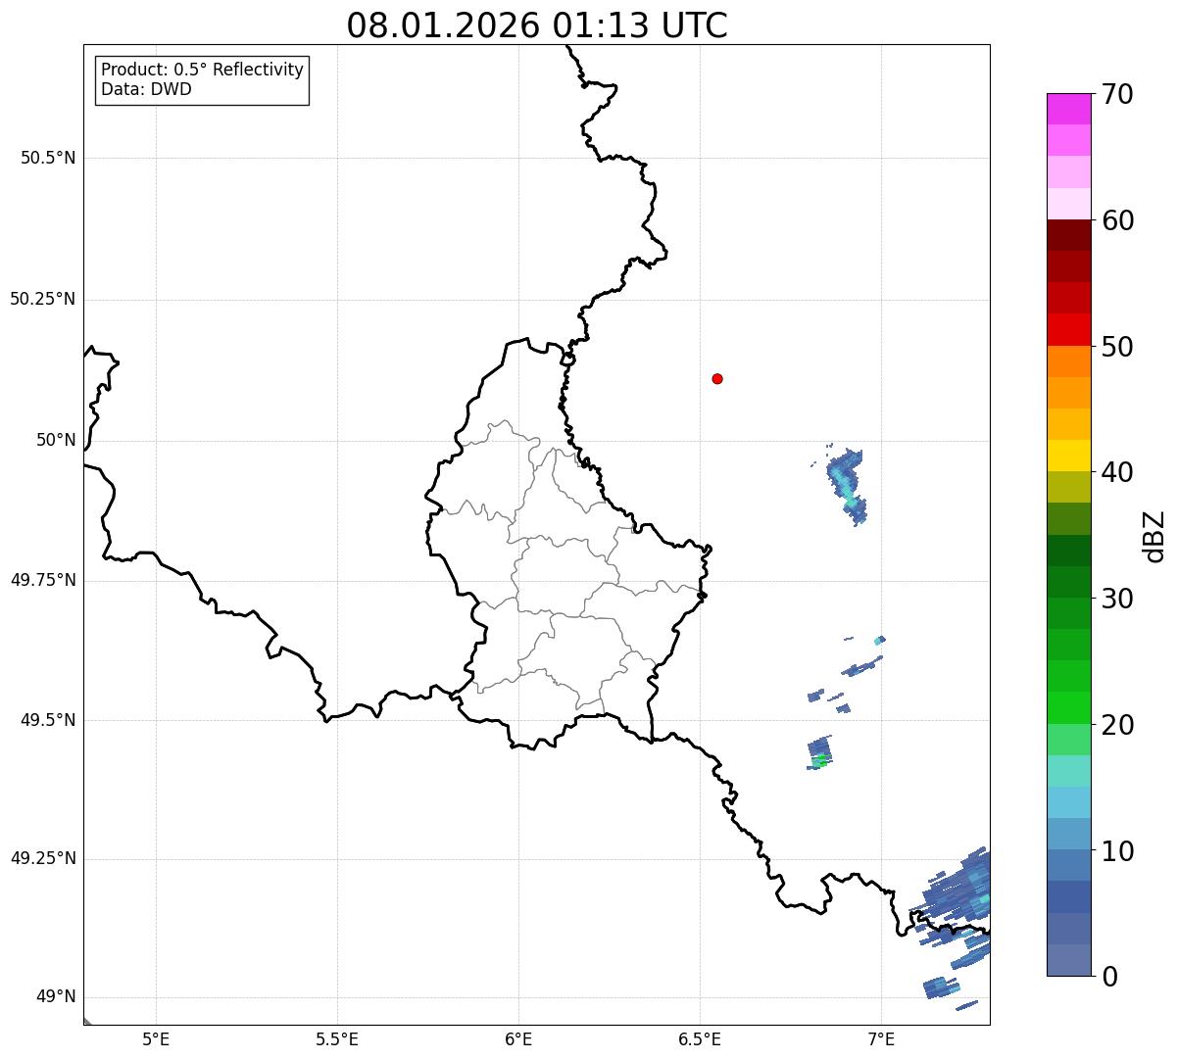Viewport: 1178px width, 1059px height.
Task: Pick the orange colorbar swatch below 50
Action: tap(1068, 361)
